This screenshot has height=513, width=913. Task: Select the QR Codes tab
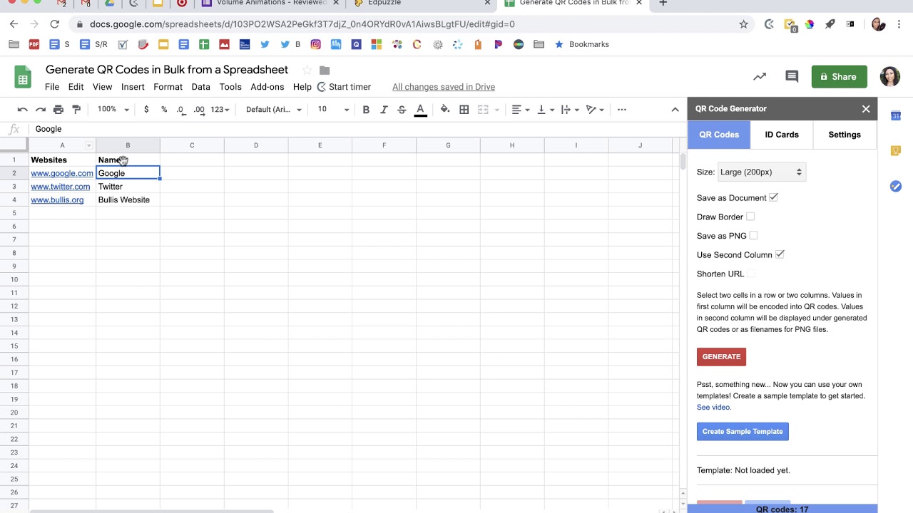[719, 135]
